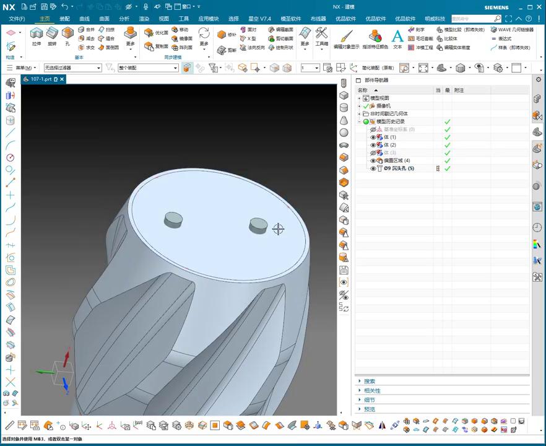Viewport: 546px width, 446px height.
Task: Select the 旋转 (Revolve) tool icon
Action: 52,33
